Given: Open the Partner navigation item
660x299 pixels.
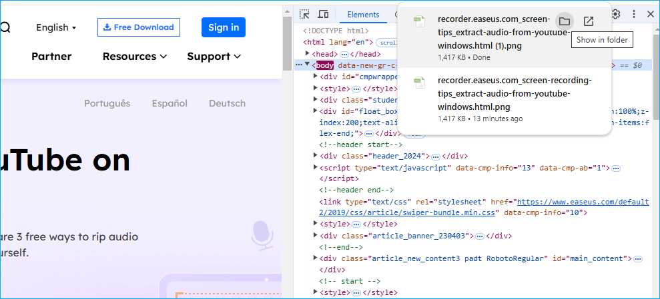Looking at the screenshot, I should click(51, 57).
